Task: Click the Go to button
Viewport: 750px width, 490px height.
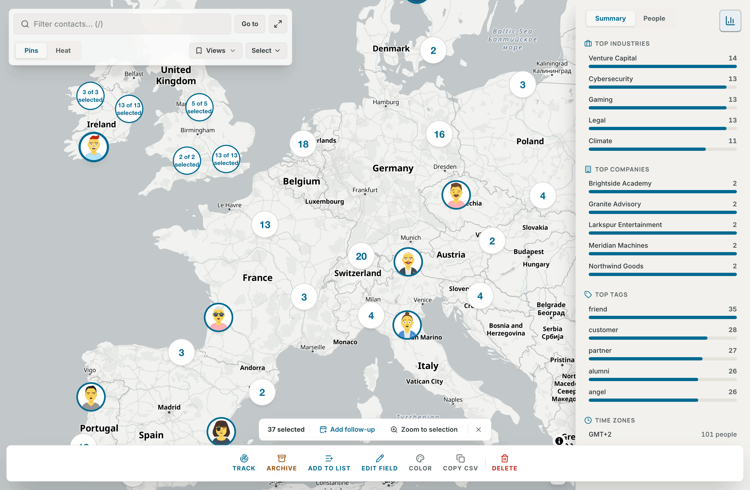Action: (250, 24)
